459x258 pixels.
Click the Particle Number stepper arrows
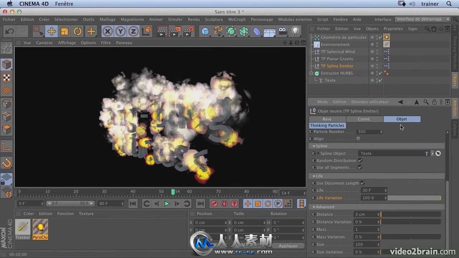click(x=381, y=132)
